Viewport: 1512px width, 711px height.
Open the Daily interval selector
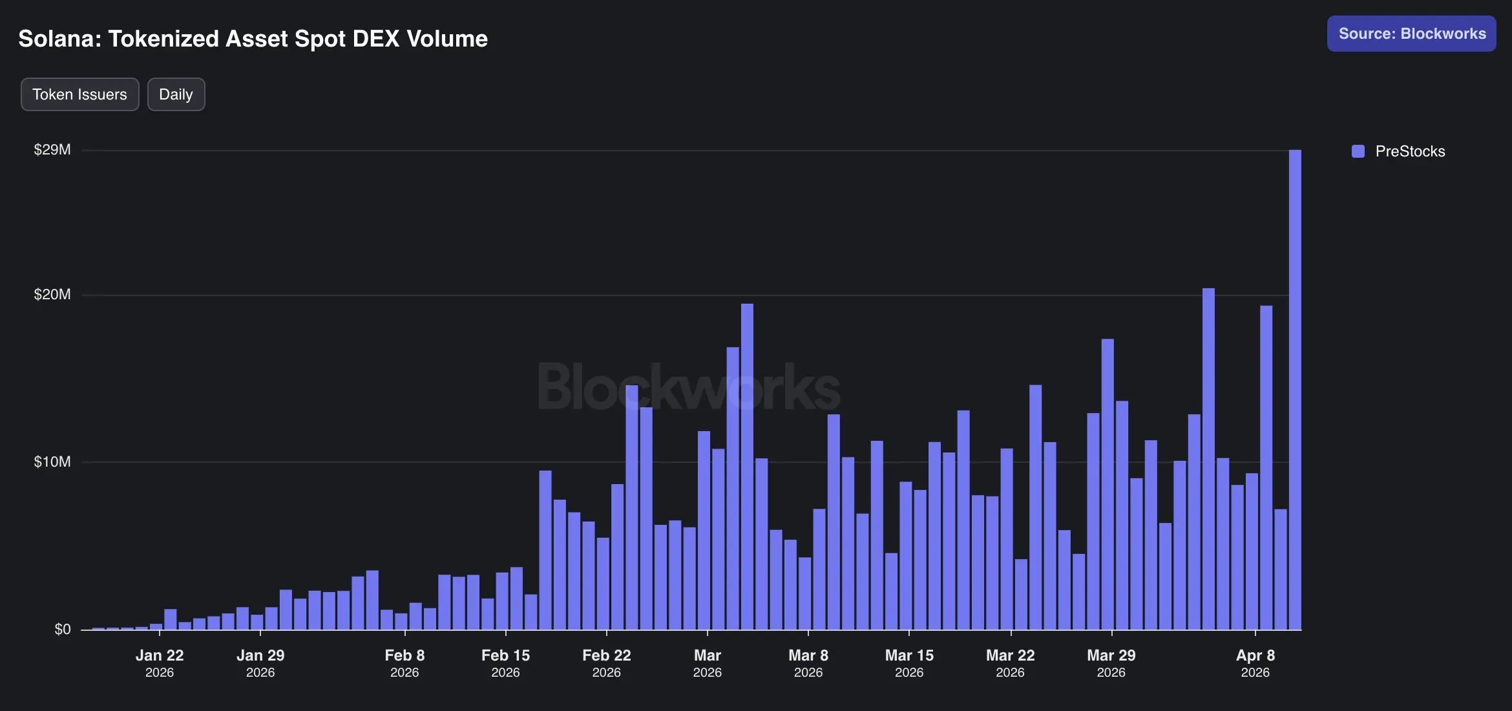click(176, 94)
